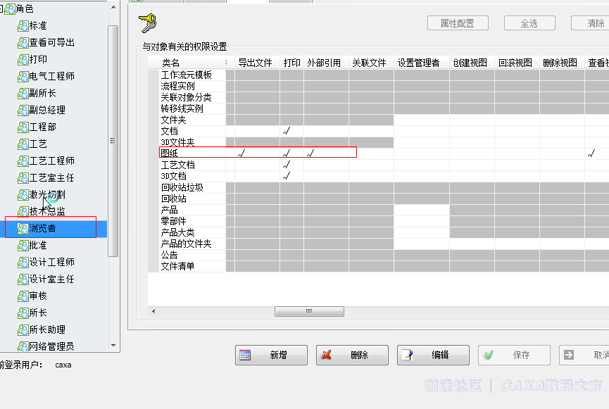Click the 所长助理 role icon
Screen dimensions: 609x409
tap(23, 330)
